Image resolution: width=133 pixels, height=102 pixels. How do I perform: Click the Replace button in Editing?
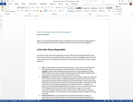click(119, 9)
